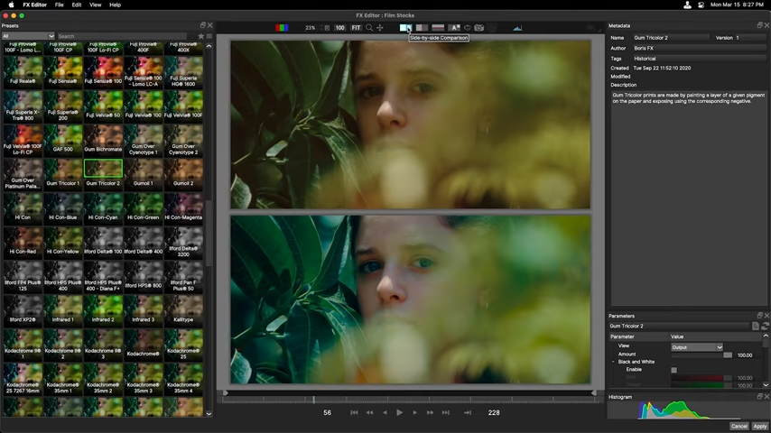Viewport: 771px width, 433px height.
Task: Choose the Kodachrome 25 preset
Action: point(183,344)
